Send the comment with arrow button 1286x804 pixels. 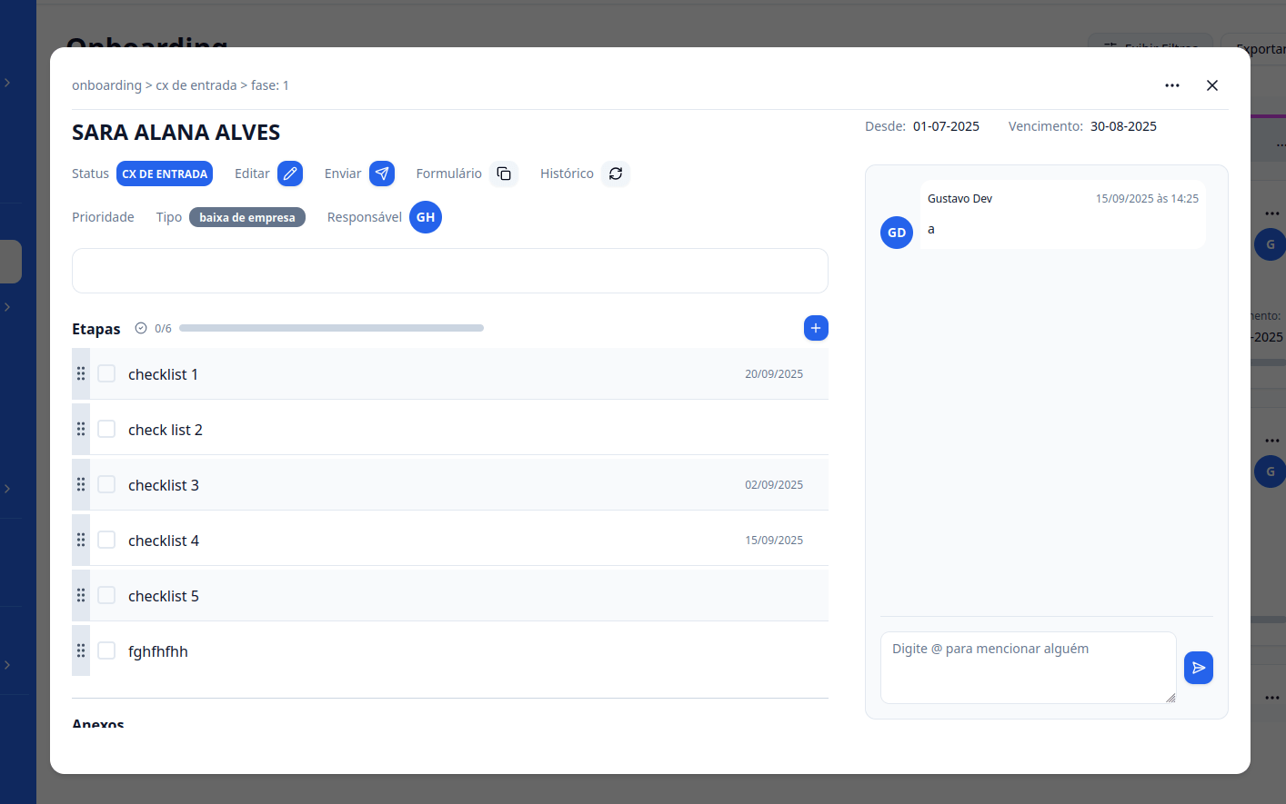coord(1198,668)
